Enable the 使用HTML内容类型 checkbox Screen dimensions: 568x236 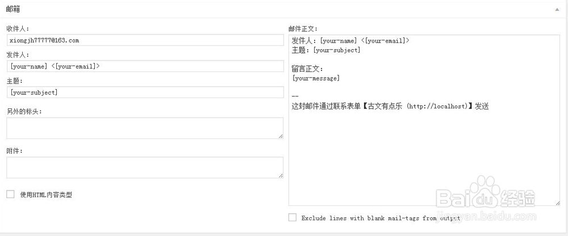[x=10, y=195]
